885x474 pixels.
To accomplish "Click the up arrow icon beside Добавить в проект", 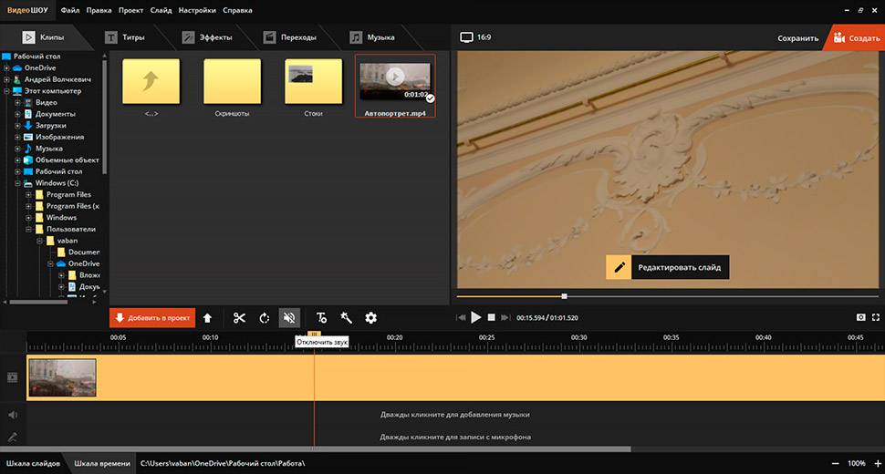I will [208, 318].
